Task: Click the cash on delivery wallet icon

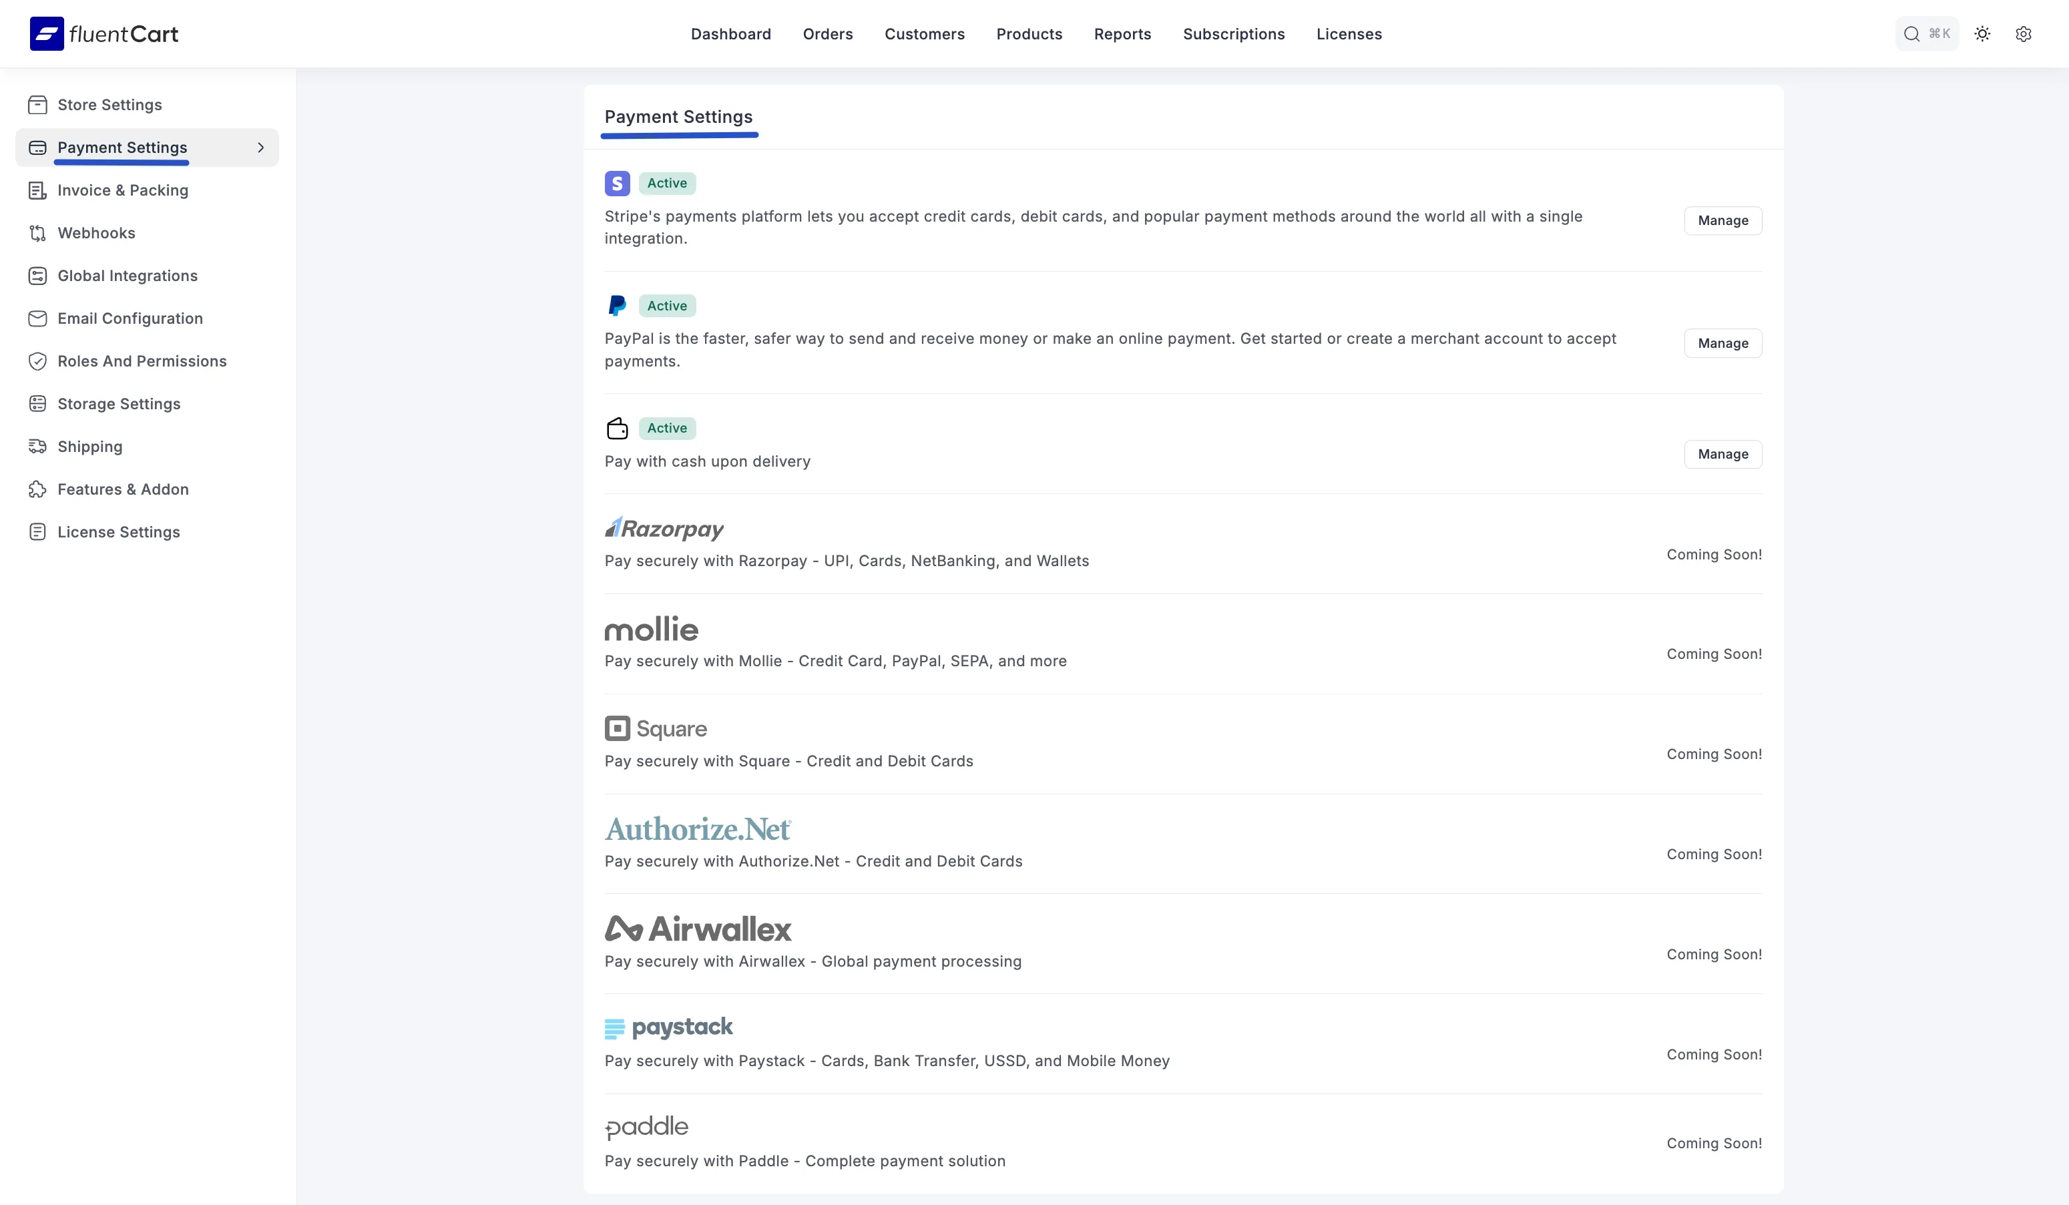Action: point(618,428)
